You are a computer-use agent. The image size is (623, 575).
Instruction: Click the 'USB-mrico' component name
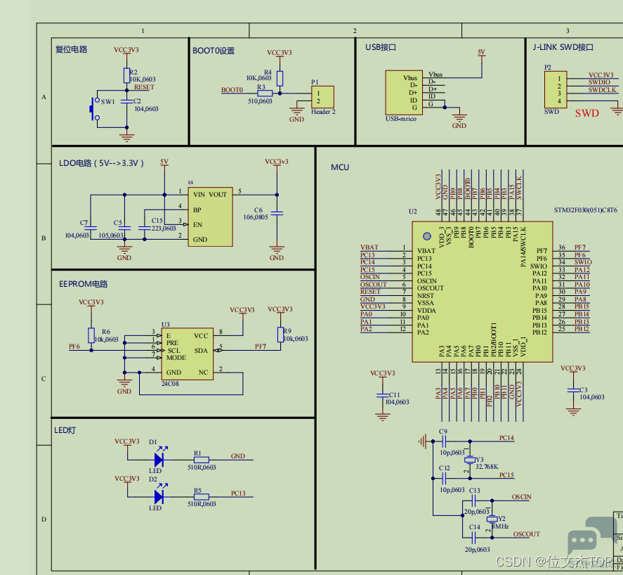(401, 119)
